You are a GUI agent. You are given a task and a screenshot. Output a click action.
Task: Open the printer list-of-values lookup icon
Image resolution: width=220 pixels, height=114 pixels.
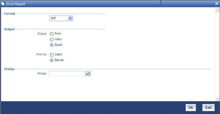(88, 74)
